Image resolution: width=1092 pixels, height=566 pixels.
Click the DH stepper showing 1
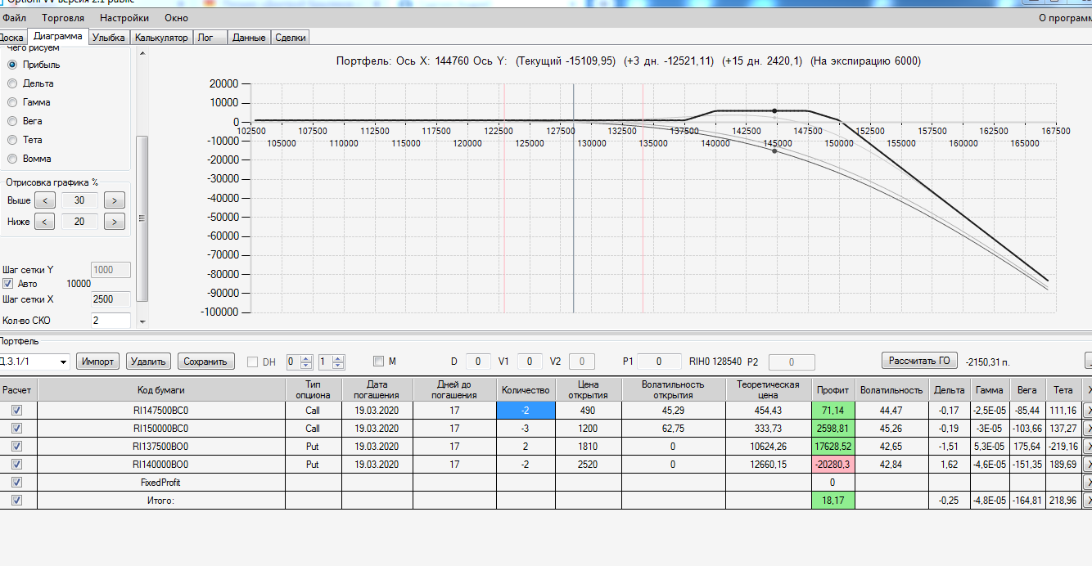330,362
